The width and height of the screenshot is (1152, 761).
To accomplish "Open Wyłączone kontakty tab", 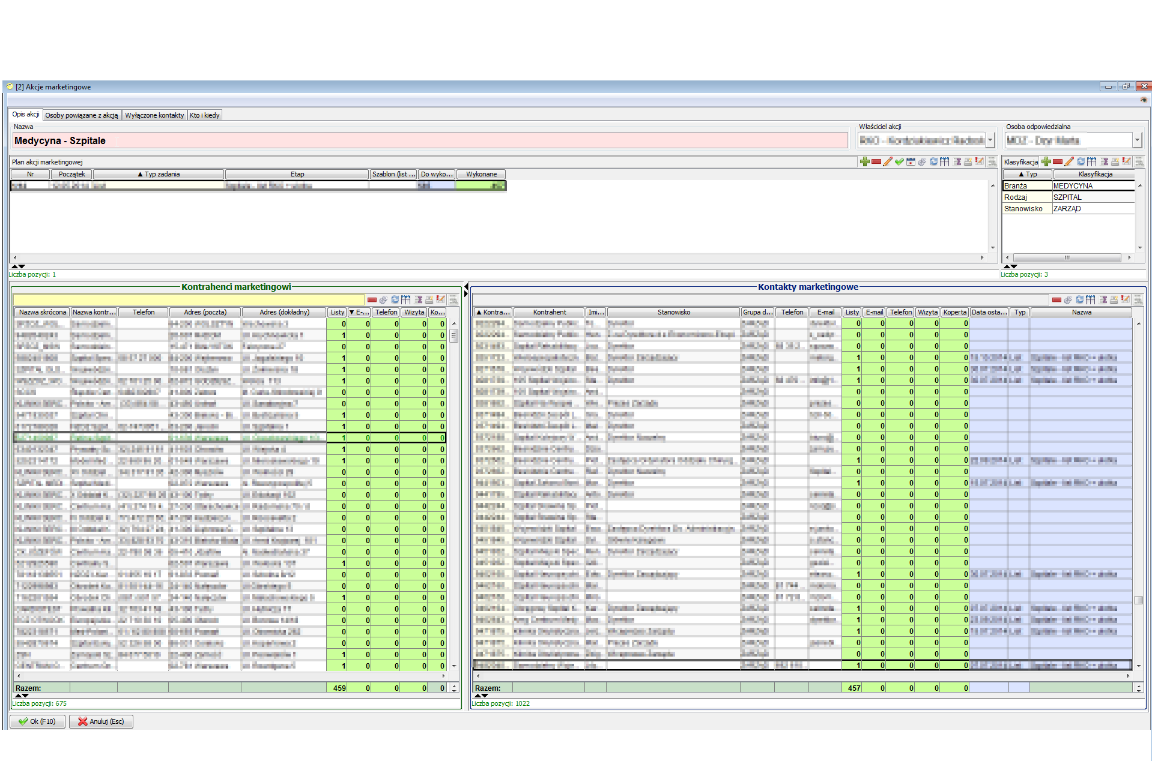I will (x=154, y=115).
